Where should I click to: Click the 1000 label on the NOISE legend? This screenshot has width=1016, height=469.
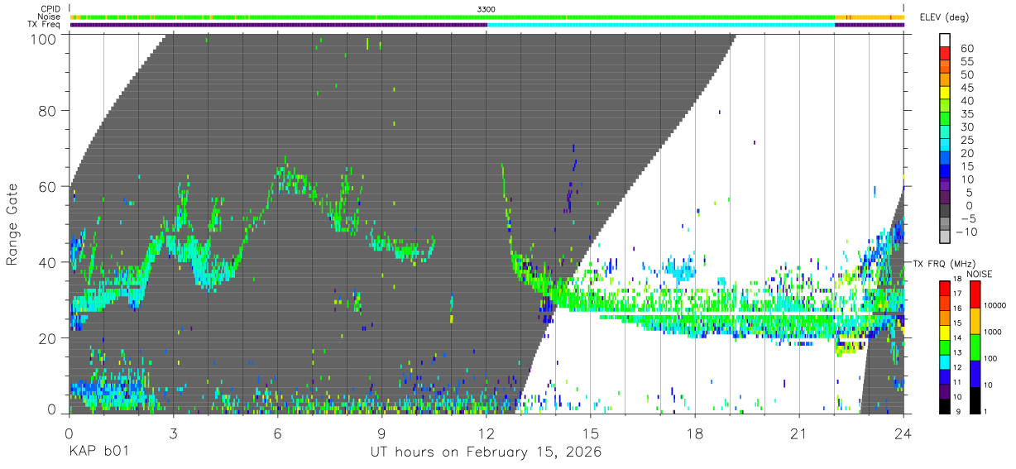992,333
